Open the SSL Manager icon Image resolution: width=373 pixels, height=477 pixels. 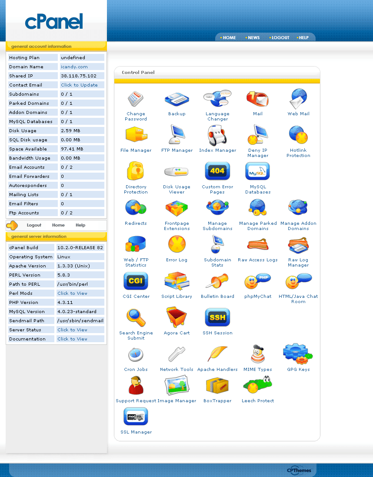(x=136, y=417)
